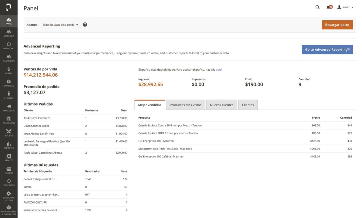Open the Alcance store views dropdown
The image size is (362, 218).
click(x=60, y=25)
